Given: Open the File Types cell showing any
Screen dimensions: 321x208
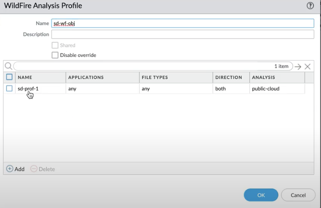Looking at the screenshot, I should 146,89.
